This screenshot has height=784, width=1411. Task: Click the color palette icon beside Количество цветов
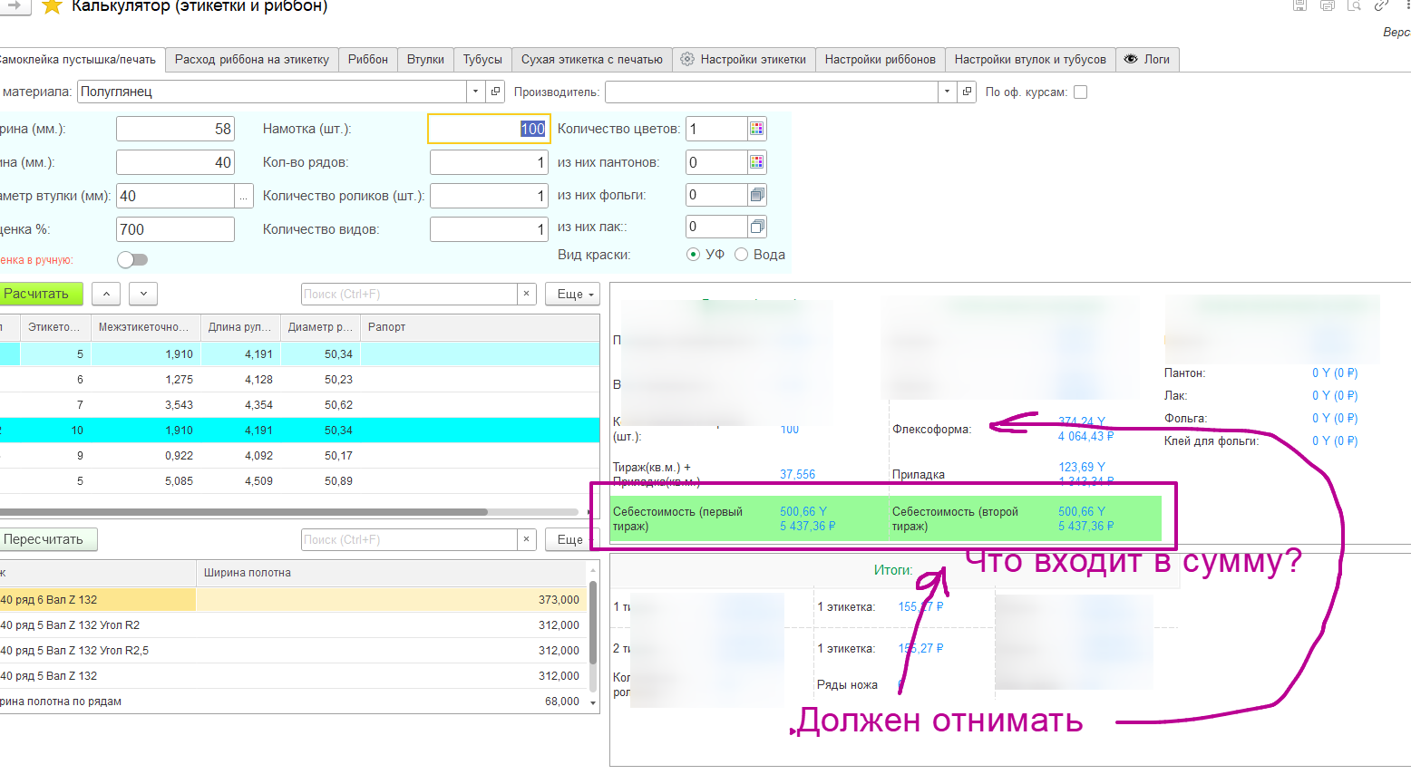coord(757,129)
